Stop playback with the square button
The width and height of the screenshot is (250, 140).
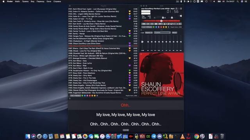156,24
